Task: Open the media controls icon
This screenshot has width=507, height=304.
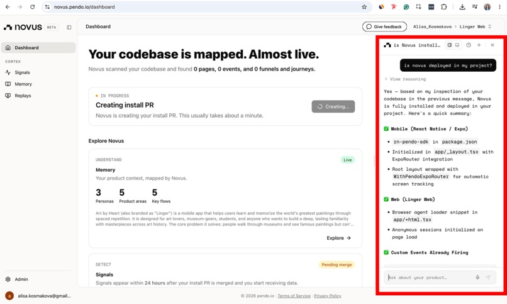Action: pos(475,7)
